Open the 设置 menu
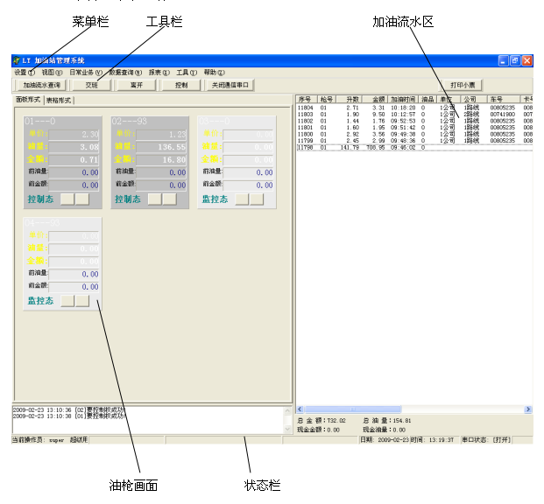The image size is (544, 504). coord(25,73)
